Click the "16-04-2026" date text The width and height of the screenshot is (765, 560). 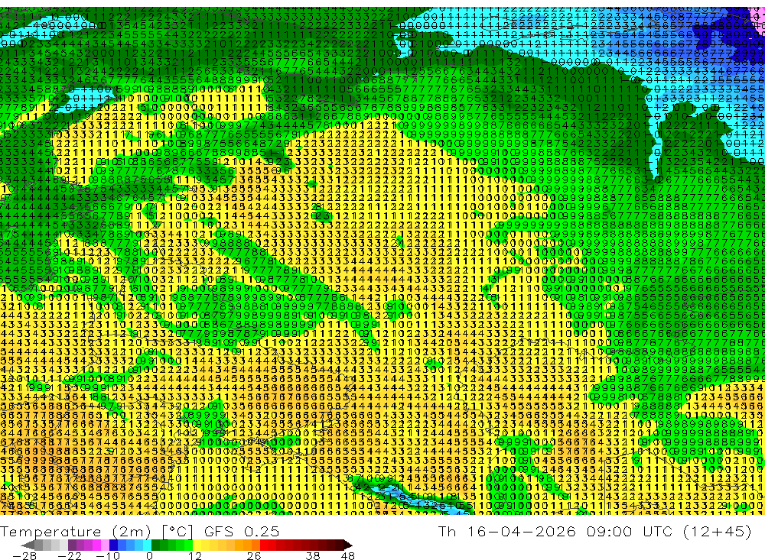(522, 531)
